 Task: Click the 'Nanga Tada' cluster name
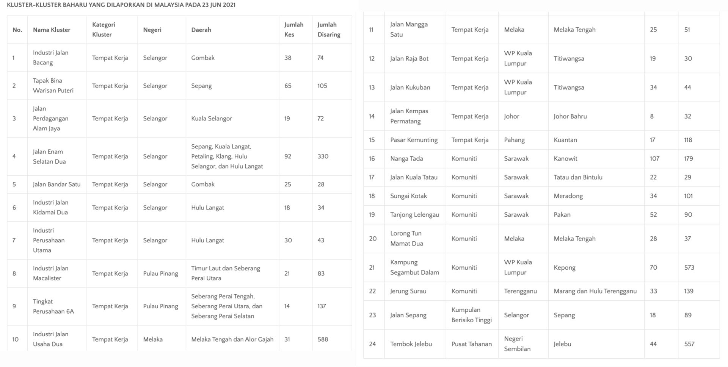(406, 159)
